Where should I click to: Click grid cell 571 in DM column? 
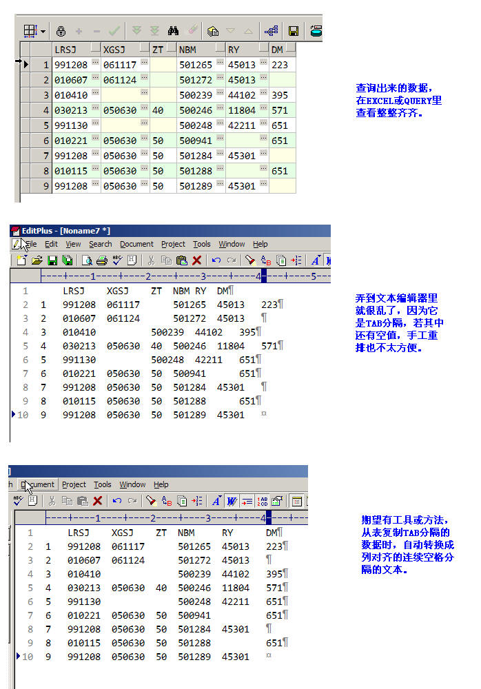click(x=283, y=110)
